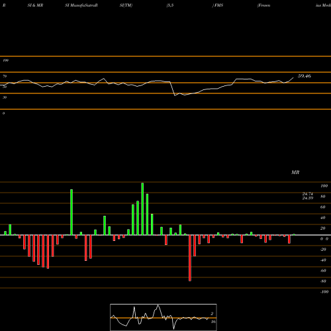The width and height of the screenshot is (331, 331).
Task: Click the RSI axis label 30
Action: click(x=5, y=97)
